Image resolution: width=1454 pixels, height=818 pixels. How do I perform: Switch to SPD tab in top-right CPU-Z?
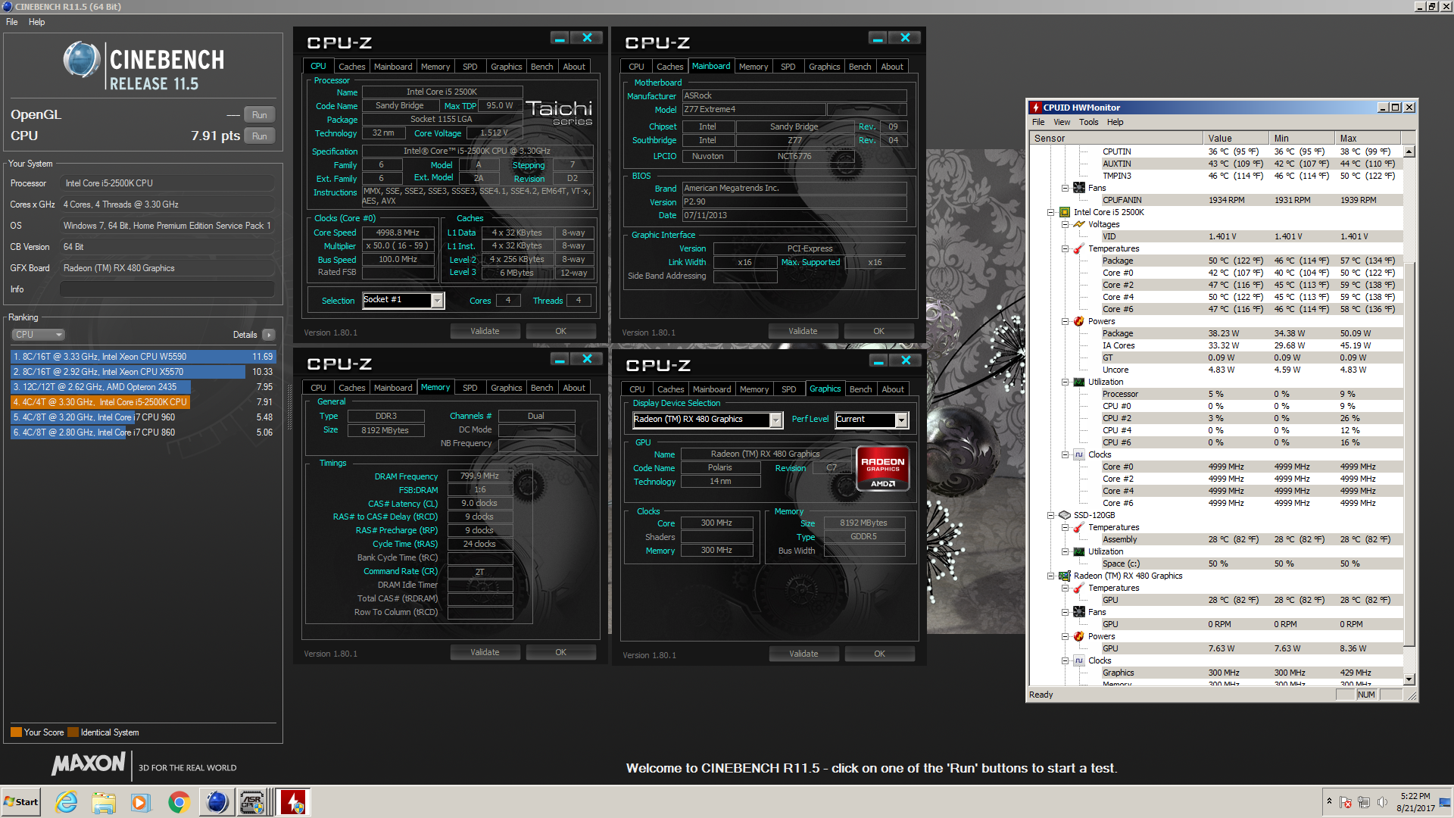[x=788, y=67]
